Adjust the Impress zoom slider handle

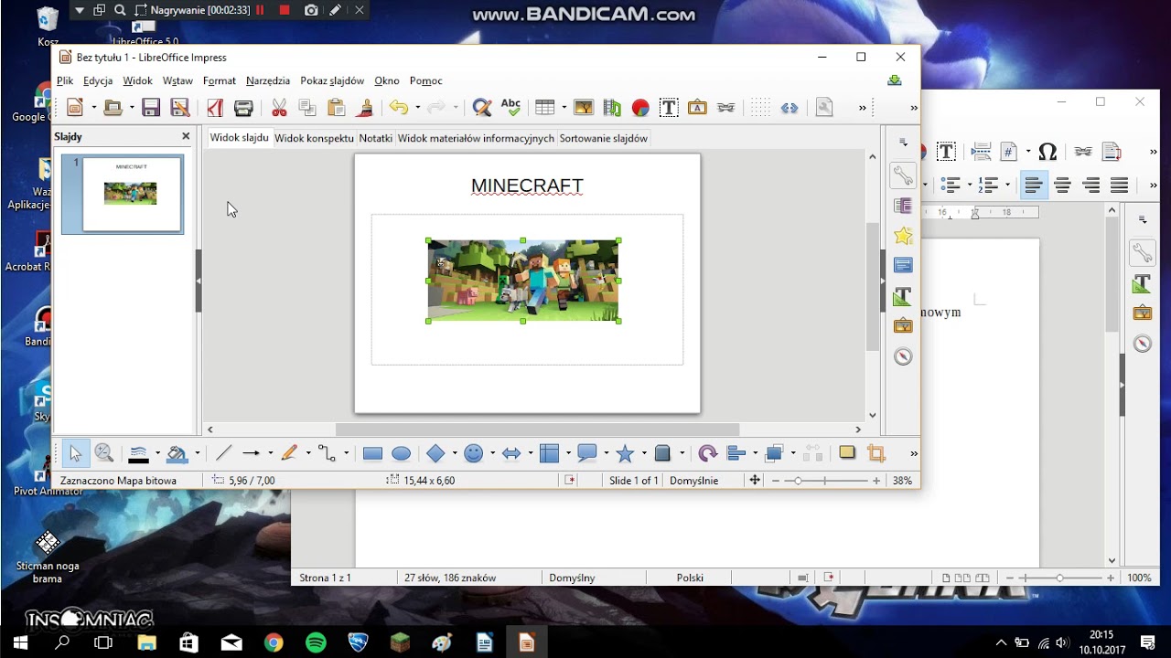point(798,481)
